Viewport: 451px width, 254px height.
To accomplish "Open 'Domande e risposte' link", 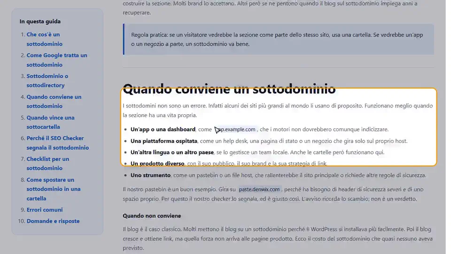I will click(53, 221).
